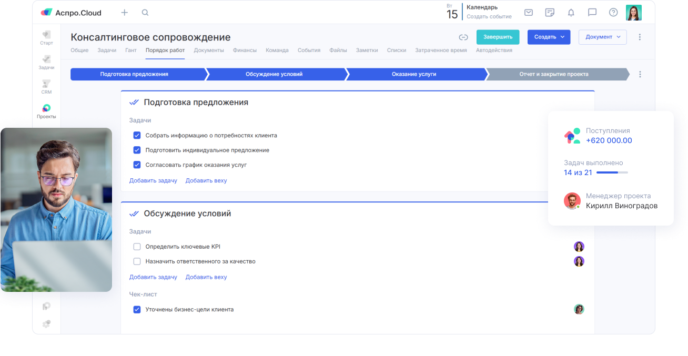Viewport: 688px width, 356px height.
Task: Open the "Финансы" tab
Action: [x=245, y=50]
